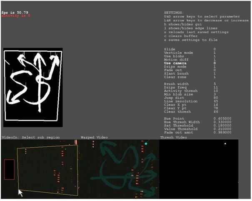Screen dimensions: 252x201
Task: Click the red activity readout text
Action: pos(15,15)
